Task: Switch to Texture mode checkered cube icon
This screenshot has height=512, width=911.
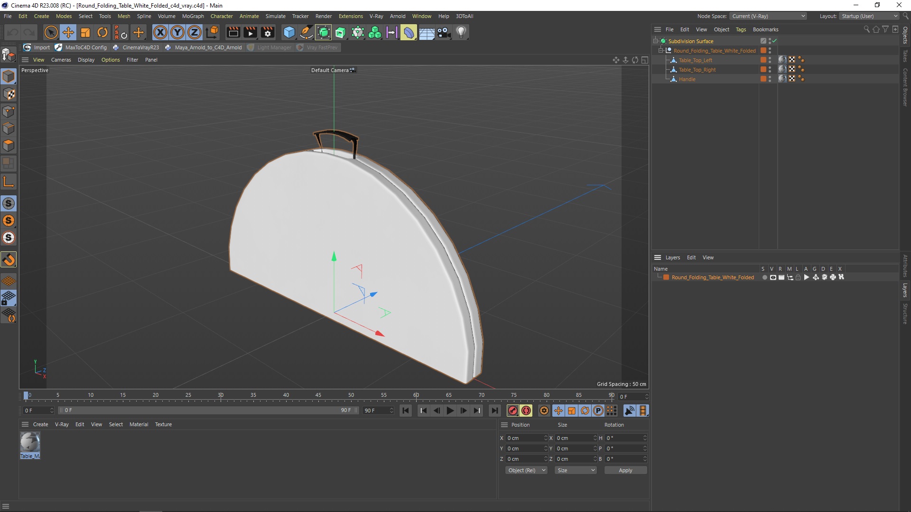Action: point(9,94)
